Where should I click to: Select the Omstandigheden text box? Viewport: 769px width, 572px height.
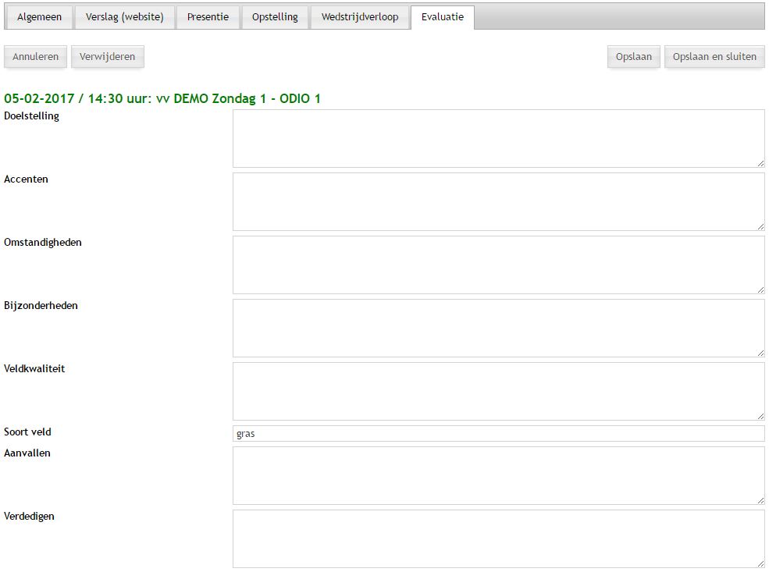coord(498,265)
